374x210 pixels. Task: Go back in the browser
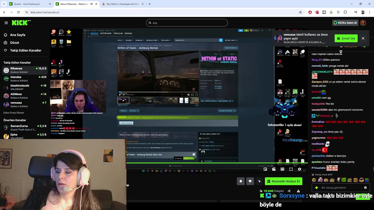click(4, 12)
